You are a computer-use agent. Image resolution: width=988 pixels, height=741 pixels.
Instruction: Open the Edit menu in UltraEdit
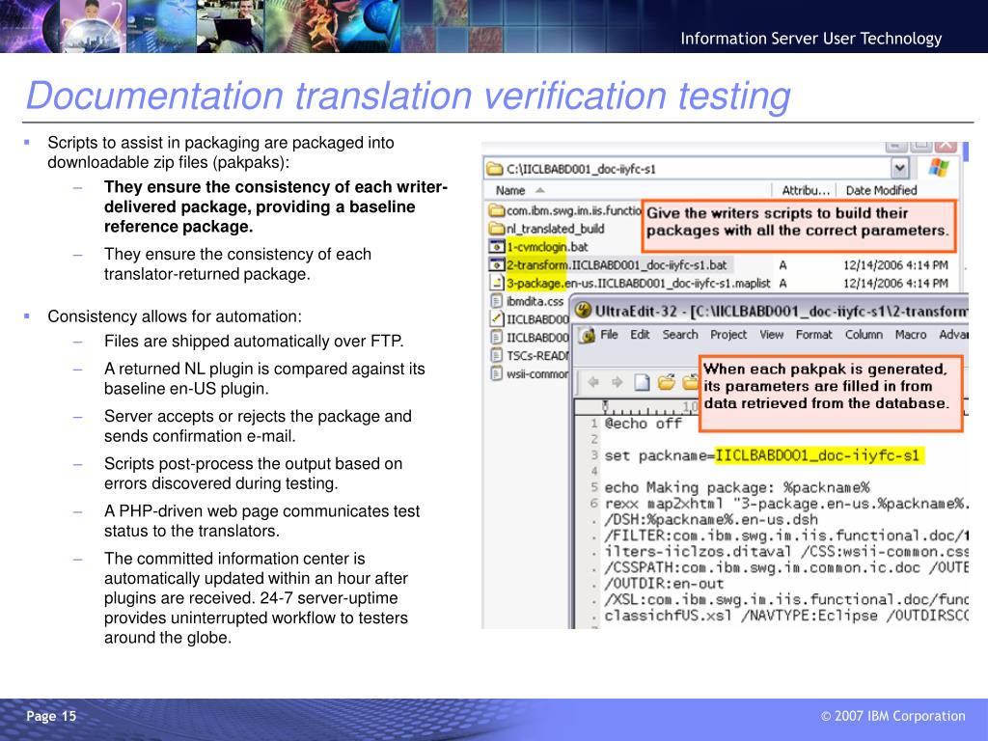(x=640, y=335)
